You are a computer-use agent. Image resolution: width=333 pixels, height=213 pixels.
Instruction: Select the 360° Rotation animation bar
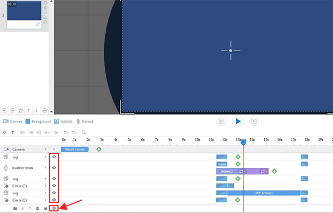point(264,193)
